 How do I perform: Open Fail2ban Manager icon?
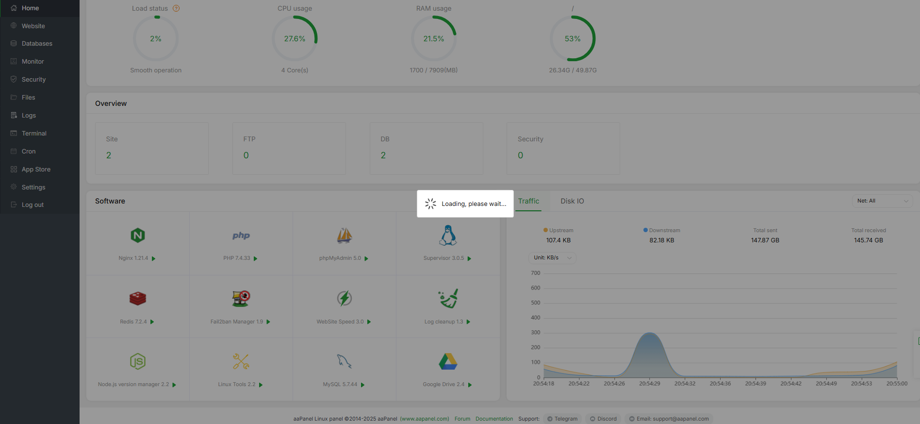pyautogui.click(x=241, y=298)
